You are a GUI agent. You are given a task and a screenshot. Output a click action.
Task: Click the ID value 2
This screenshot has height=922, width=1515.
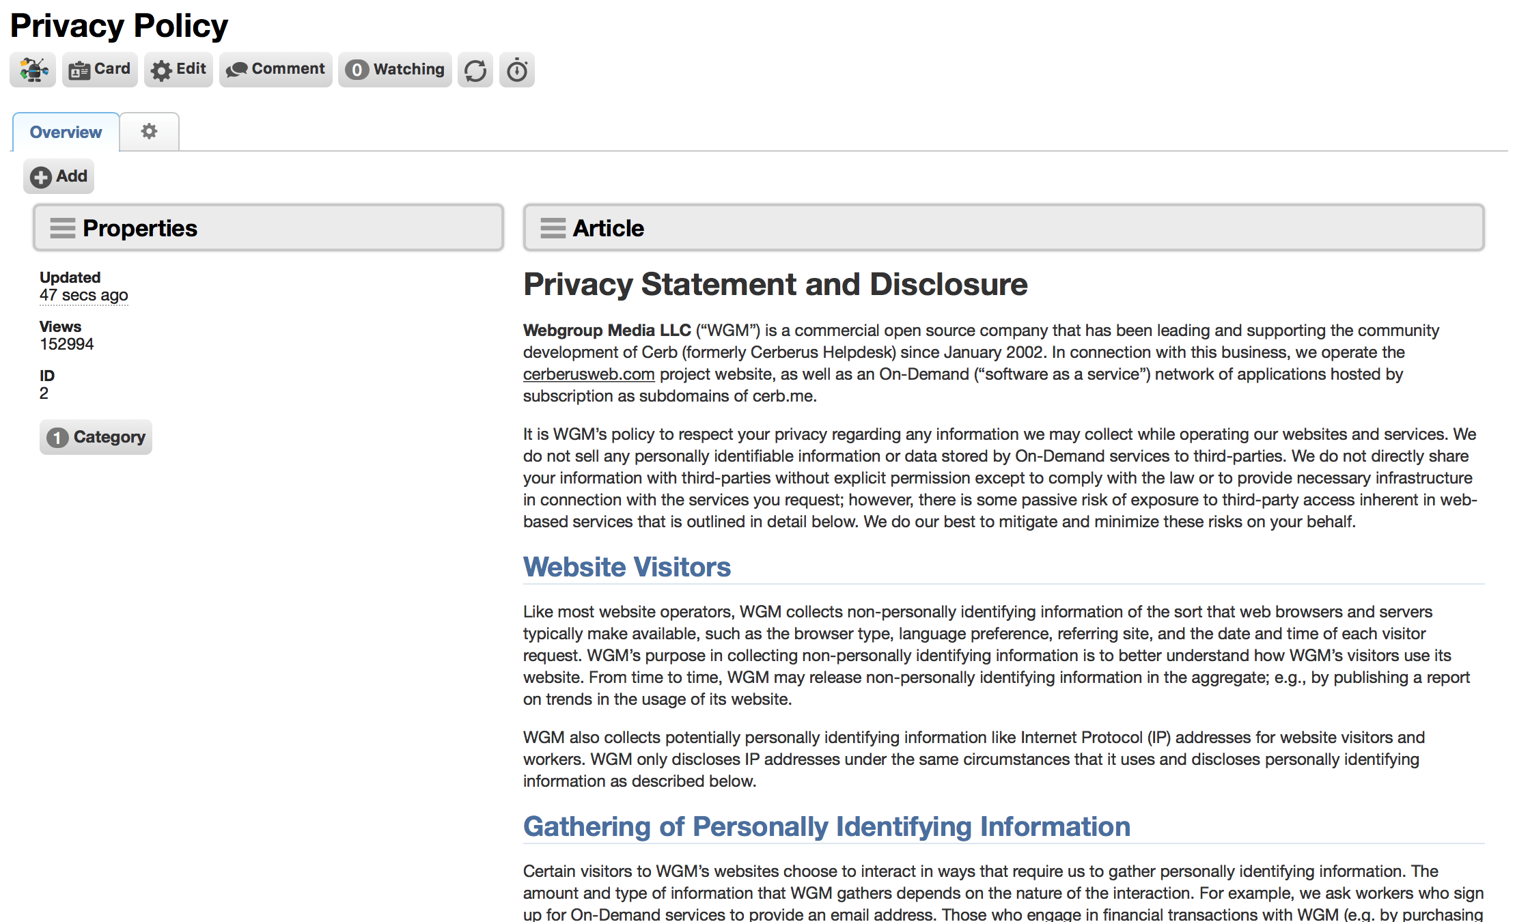[x=44, y=393]
